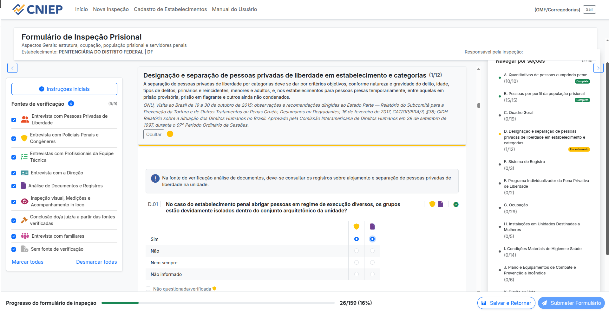
Task: Select section C. Quadro Geral in navigation
Action: pyautogui.click(x=518, y=113)
